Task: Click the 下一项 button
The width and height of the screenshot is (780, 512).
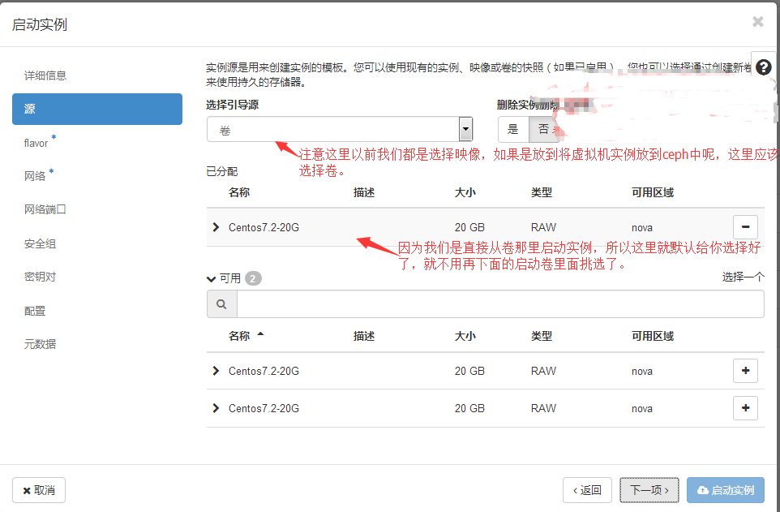Action: (x=649, y=489)
